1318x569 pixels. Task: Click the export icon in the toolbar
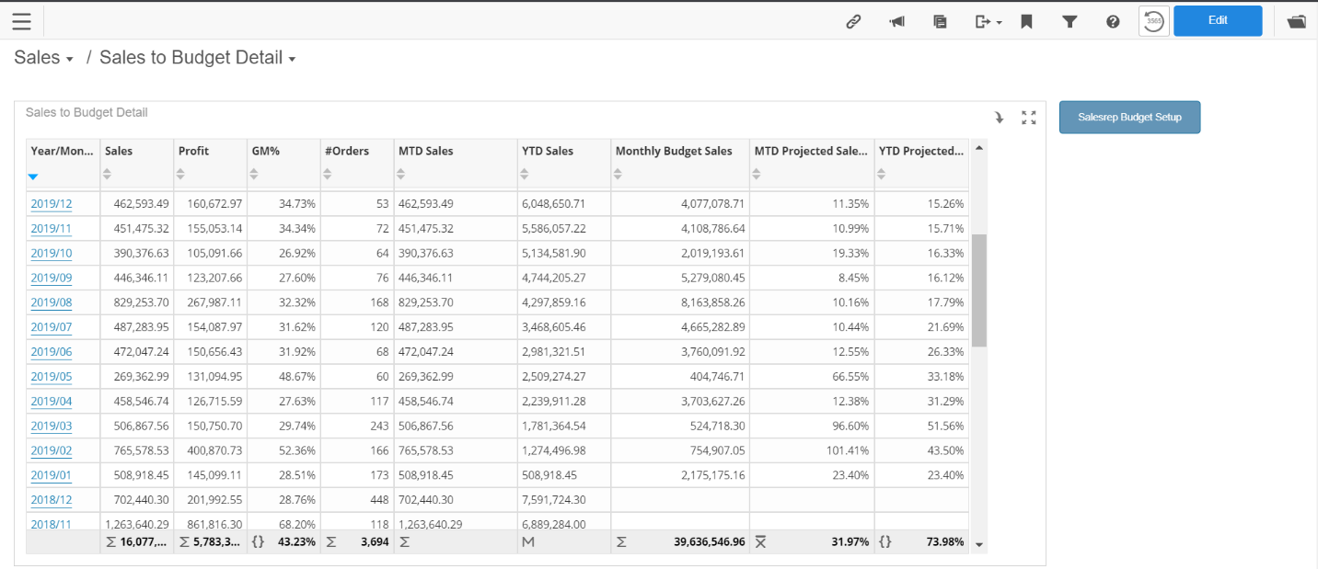[x=982, y=20]
